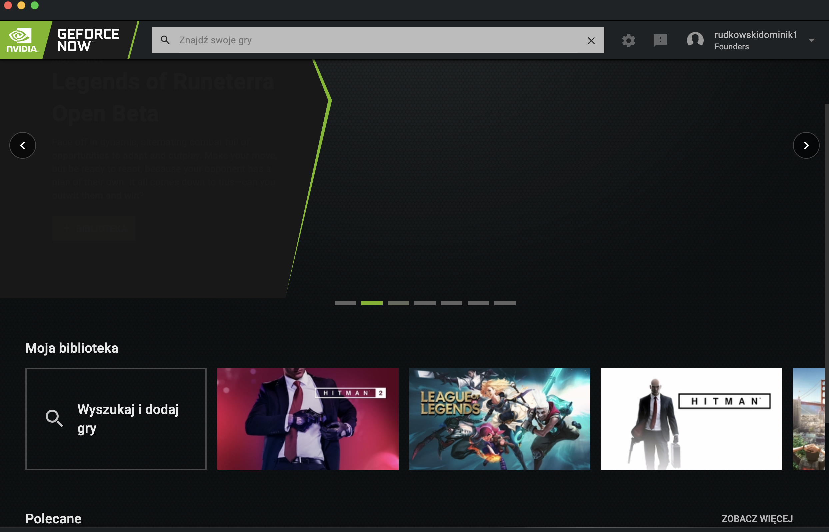Open the feedback panel icon
The width and height of the screenshot is (829, 532).
click(659, 40)
